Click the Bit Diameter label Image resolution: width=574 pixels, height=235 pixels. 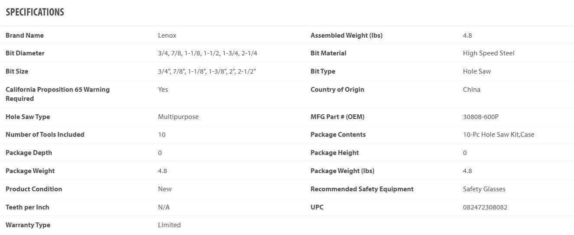point(25,53)
